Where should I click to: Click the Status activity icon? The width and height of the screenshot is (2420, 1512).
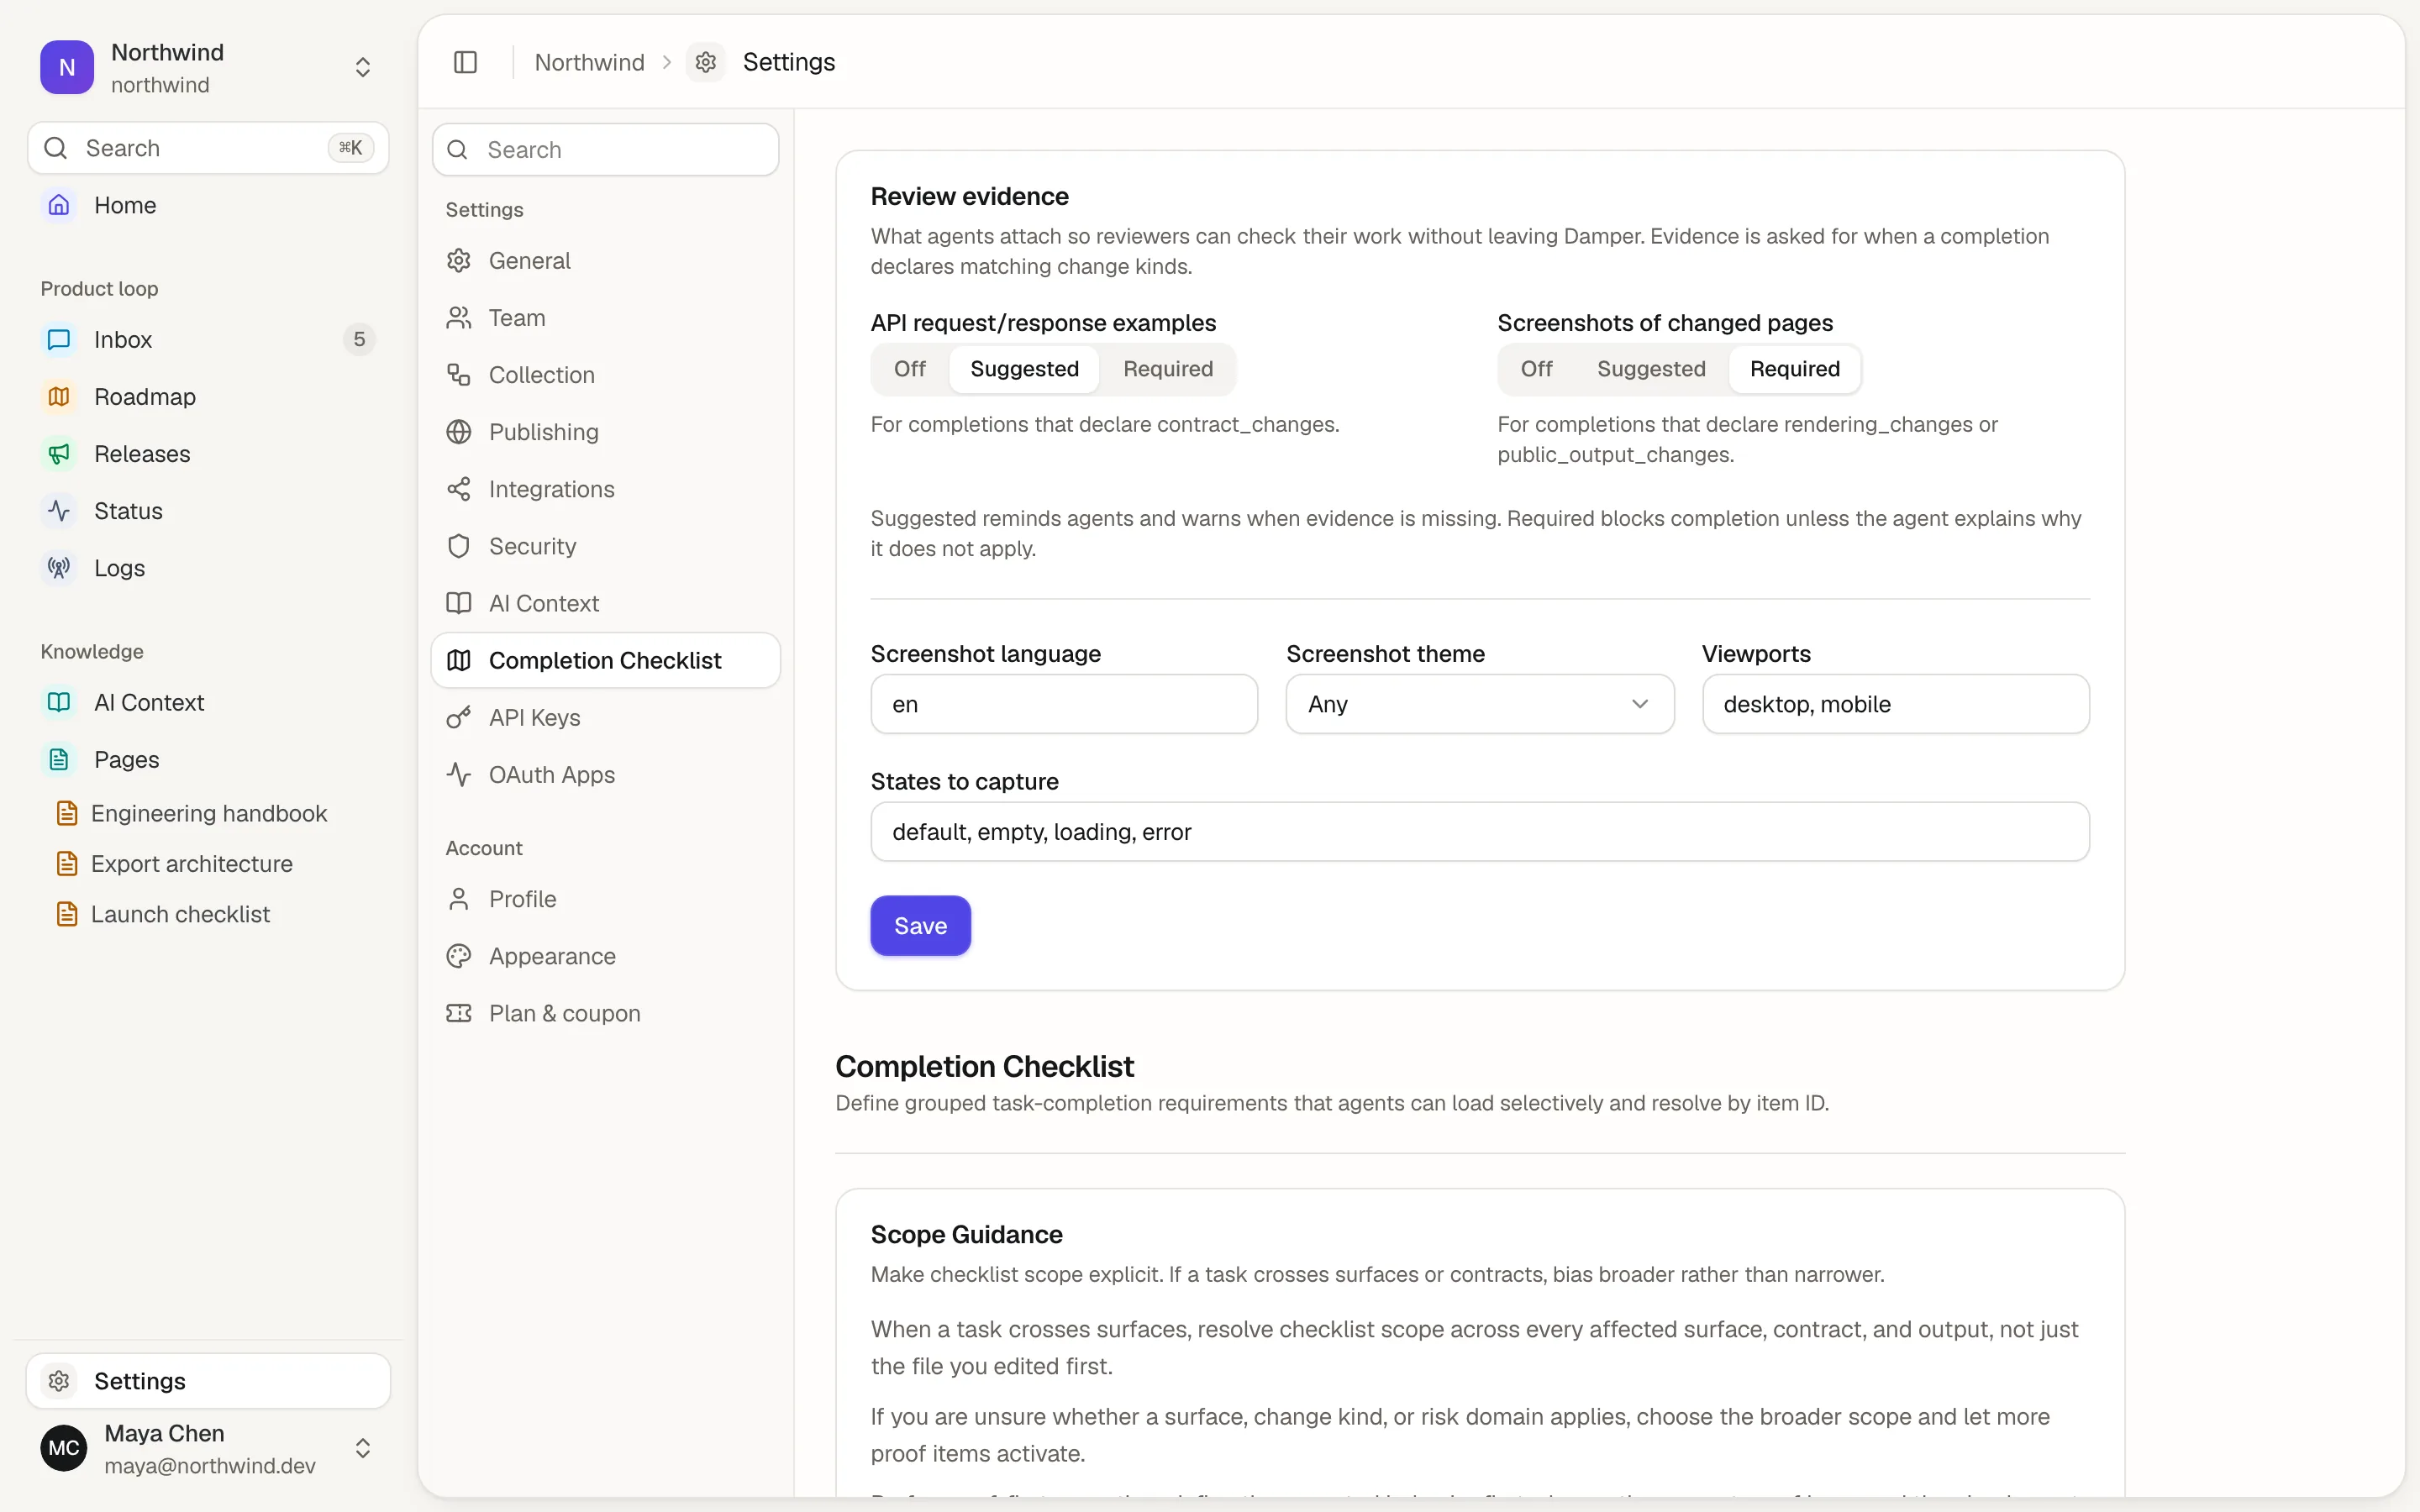59,510
